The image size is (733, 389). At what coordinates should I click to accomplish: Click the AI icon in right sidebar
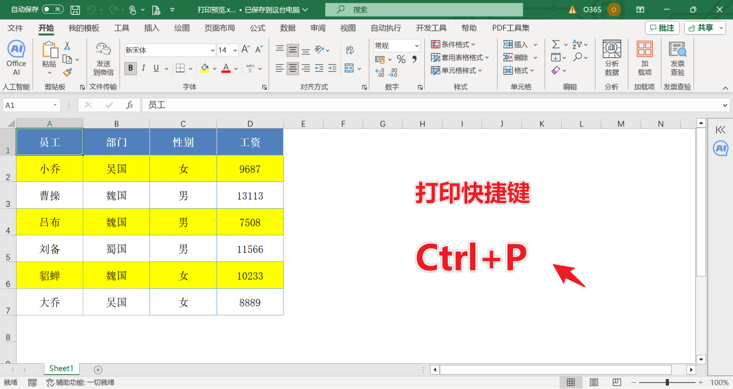tap(720, 149)
